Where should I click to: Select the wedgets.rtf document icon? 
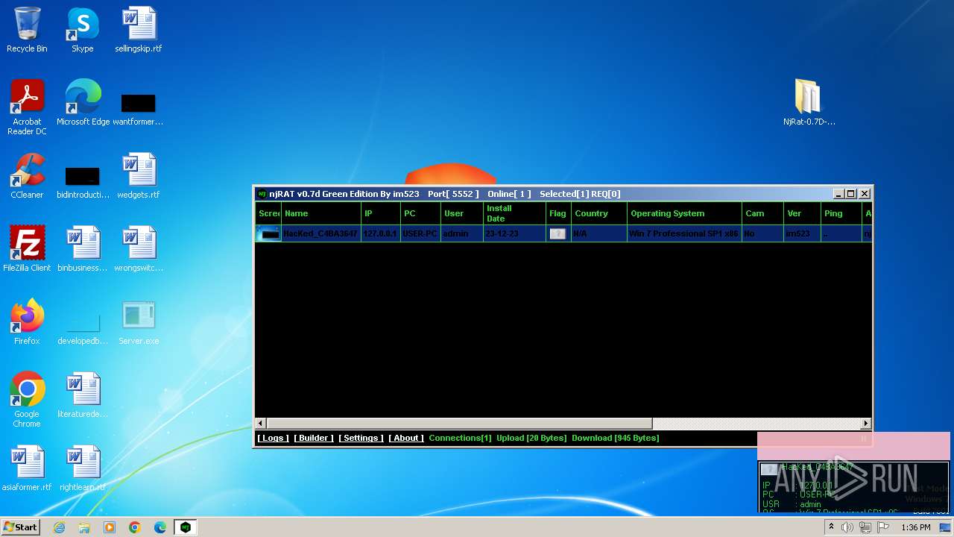[x=138, y=176]
